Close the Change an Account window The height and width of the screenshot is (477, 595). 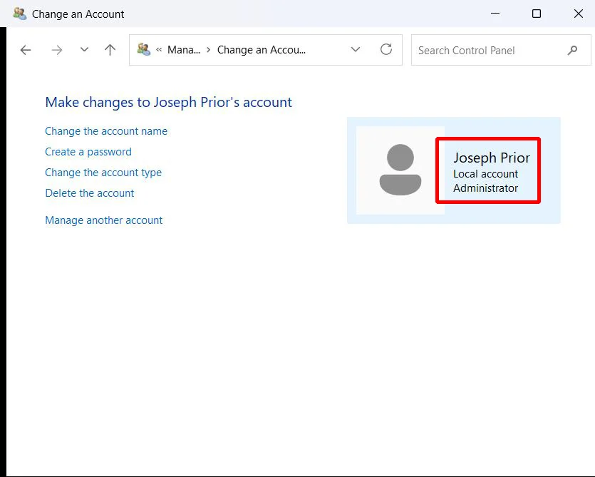pyautogui.click(x=579, y=14)
